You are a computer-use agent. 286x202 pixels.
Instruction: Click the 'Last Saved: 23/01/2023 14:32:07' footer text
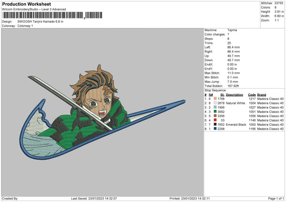pyautogui.click(x=94, y=198)
